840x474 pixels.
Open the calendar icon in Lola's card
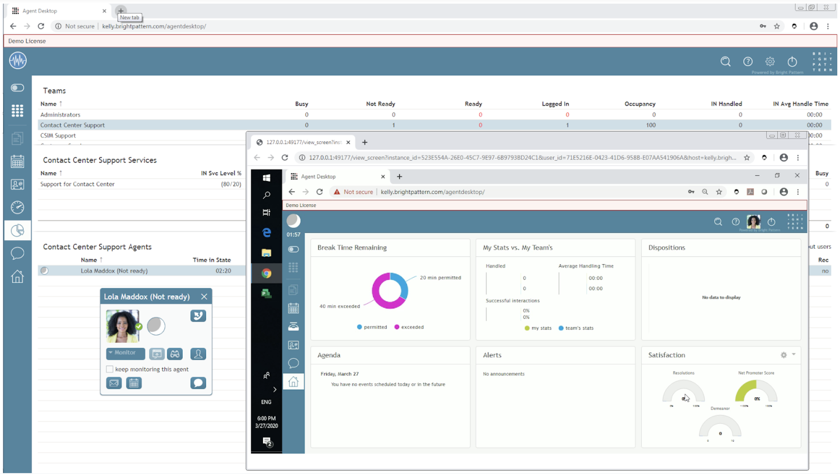tap(134, 383)
